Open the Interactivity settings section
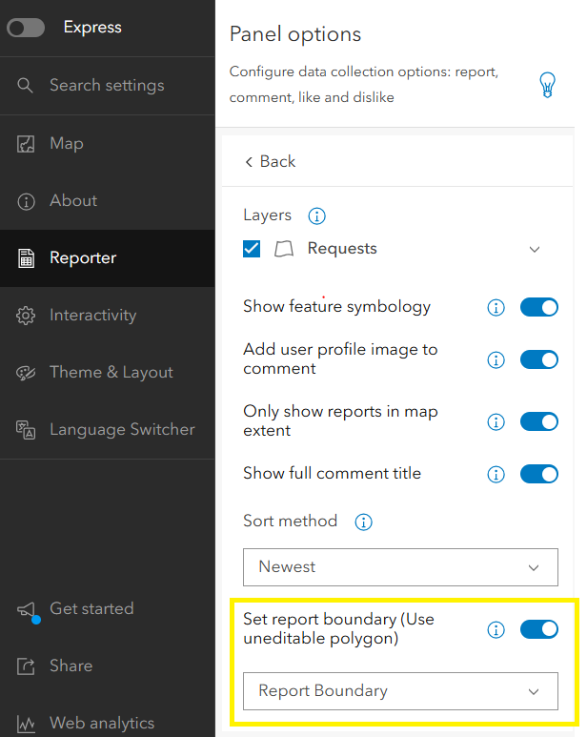 pos(92,315)
